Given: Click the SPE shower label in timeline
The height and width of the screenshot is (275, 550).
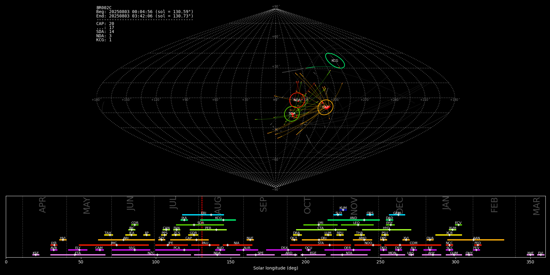Looking at the screenshot, I should [x=261, y=253].
